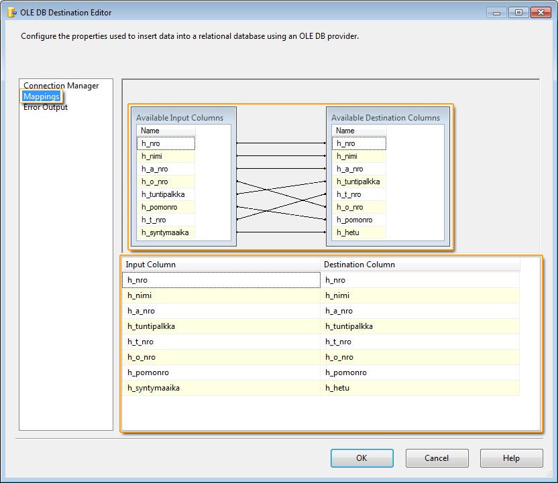Image resolution: width=558 pixels, height=483 pixels.
Task: Open the h_t_nro Input Column cell in the grid
Action: pyautogui.click(x=221, y=342)
